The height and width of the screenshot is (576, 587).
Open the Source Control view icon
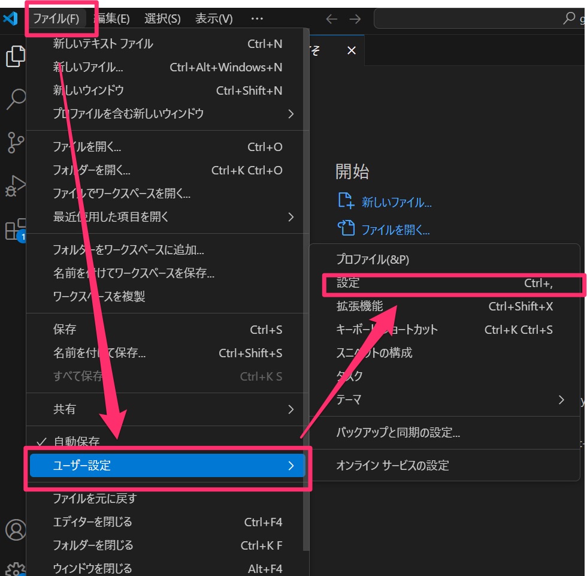14,143
